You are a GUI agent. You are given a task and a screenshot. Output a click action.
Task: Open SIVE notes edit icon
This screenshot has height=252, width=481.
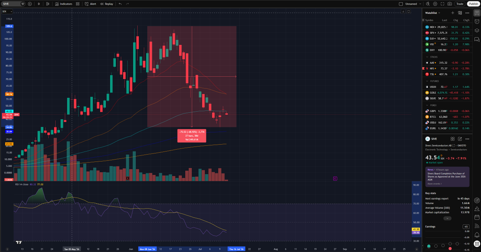(460, 139)
